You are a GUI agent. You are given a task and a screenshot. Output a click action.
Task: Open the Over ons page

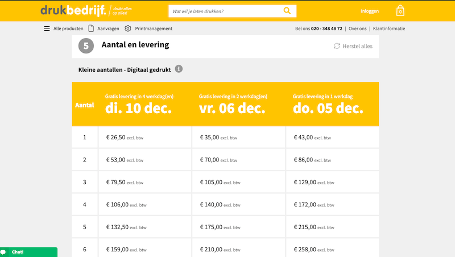357,28
